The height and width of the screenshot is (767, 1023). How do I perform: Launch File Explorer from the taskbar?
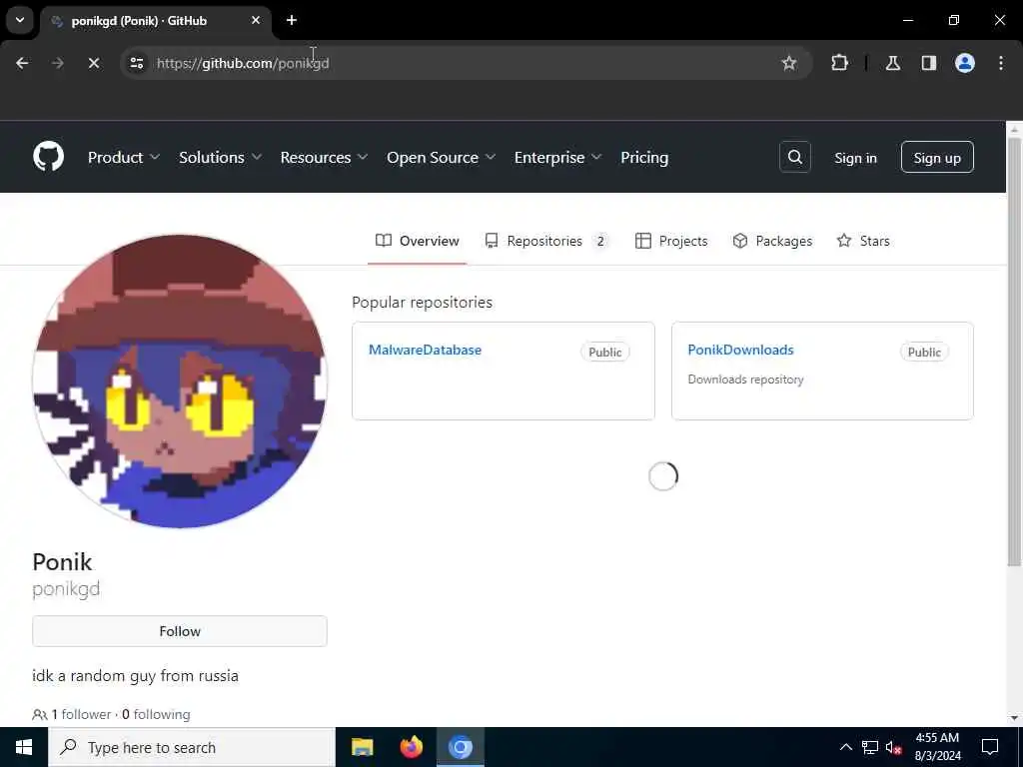[x=362, y=747]
